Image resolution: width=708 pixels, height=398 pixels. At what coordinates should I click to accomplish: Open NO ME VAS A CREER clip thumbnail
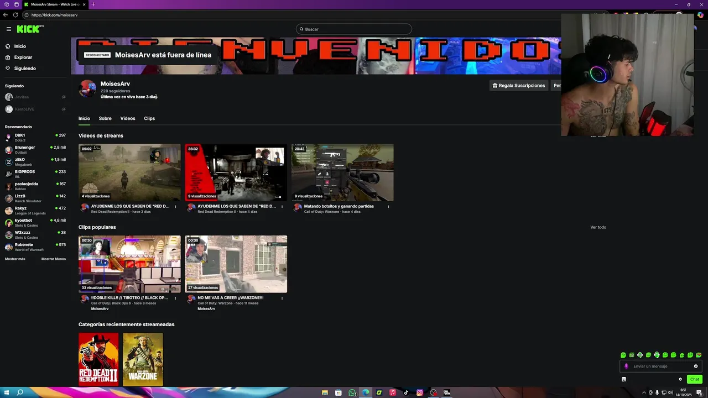click(236, 264)
